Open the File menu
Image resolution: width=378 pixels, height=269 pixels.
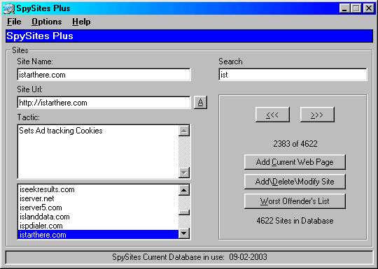(14, 22)
